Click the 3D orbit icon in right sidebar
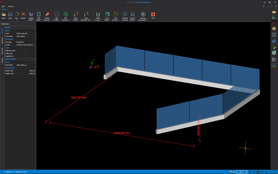This screenshot has width=278, height=174. (x=274, y=41)
